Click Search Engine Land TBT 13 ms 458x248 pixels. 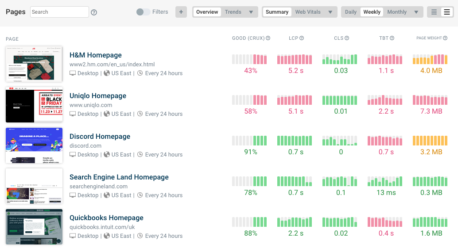(x=386, y=193)
